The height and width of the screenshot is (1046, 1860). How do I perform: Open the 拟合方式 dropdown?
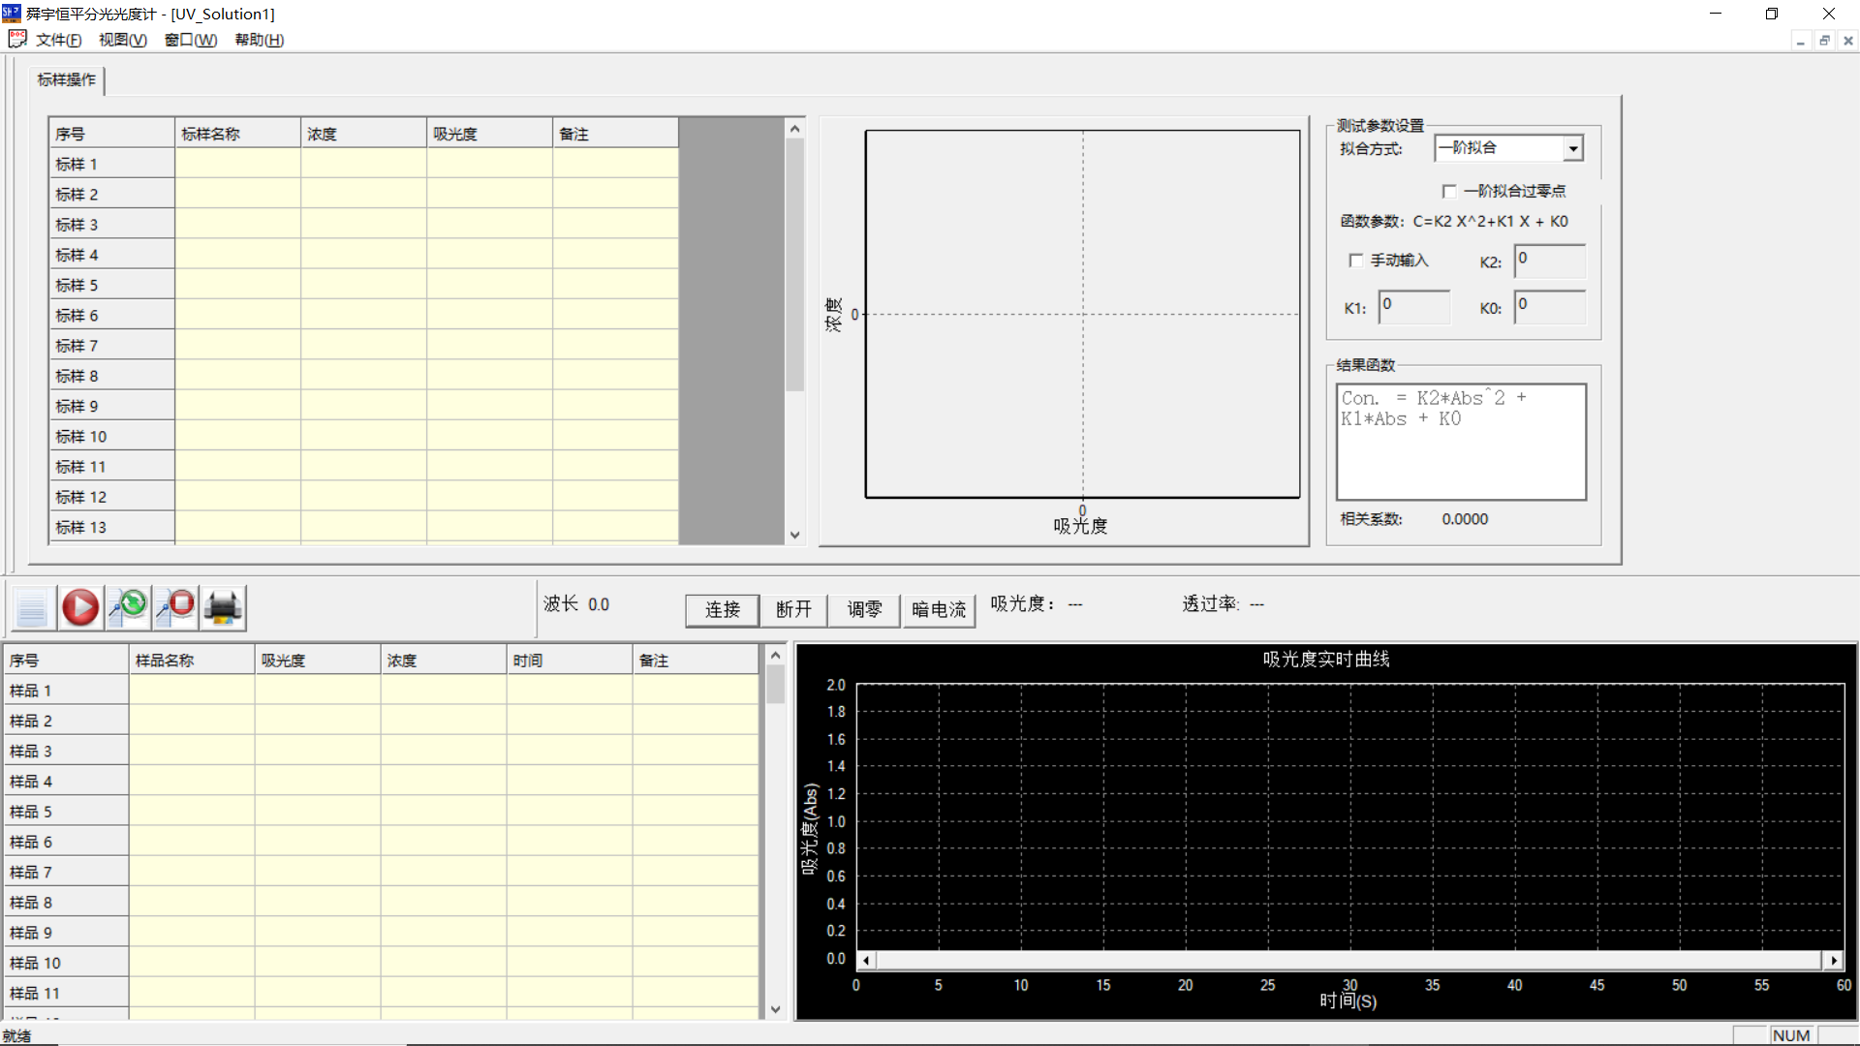pos(1573,148)
